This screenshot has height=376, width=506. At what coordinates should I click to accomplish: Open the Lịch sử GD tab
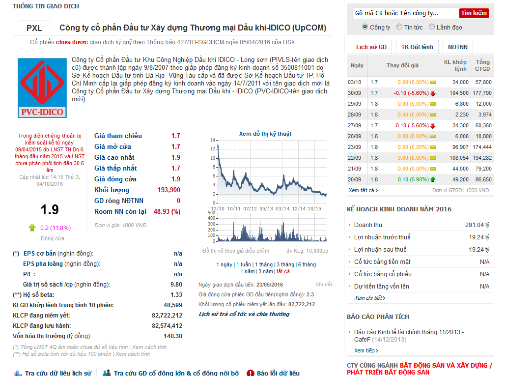[x=371, y=47]
